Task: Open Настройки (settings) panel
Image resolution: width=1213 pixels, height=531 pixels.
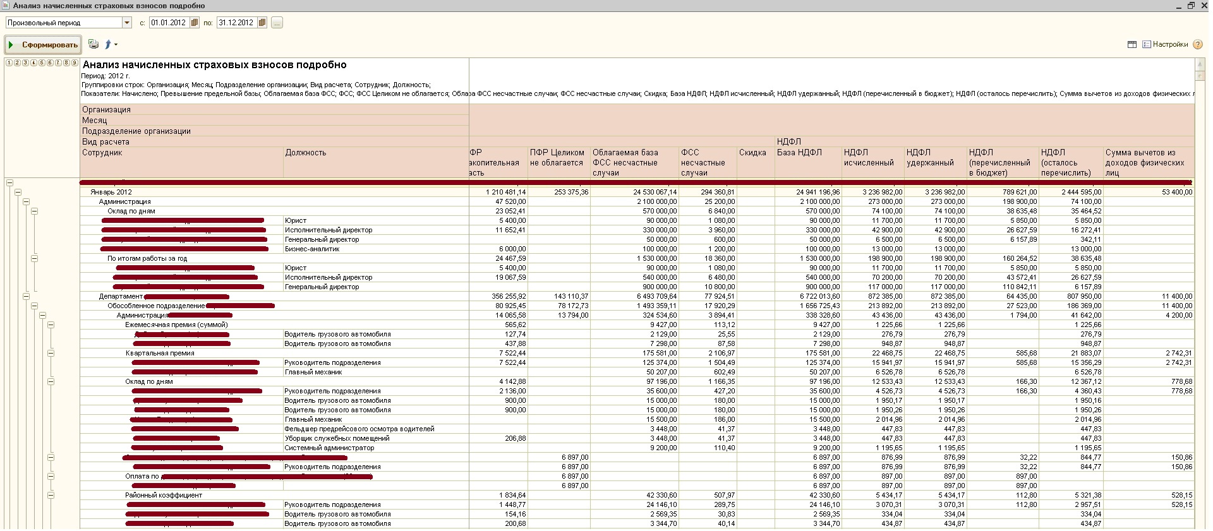Action: click(1165, 45)
